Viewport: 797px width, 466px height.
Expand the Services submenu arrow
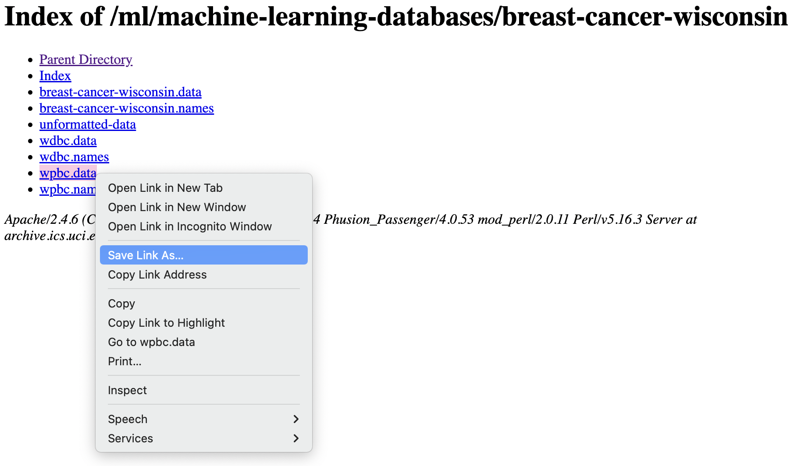[296, 438]
